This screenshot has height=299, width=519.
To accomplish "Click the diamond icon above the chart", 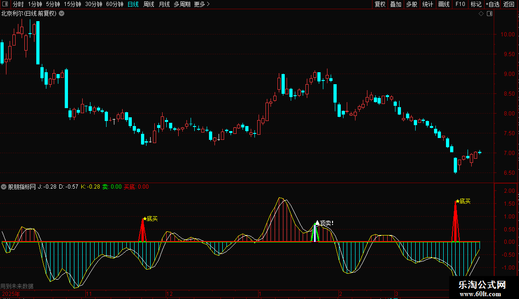I will (x=481, y=14).
